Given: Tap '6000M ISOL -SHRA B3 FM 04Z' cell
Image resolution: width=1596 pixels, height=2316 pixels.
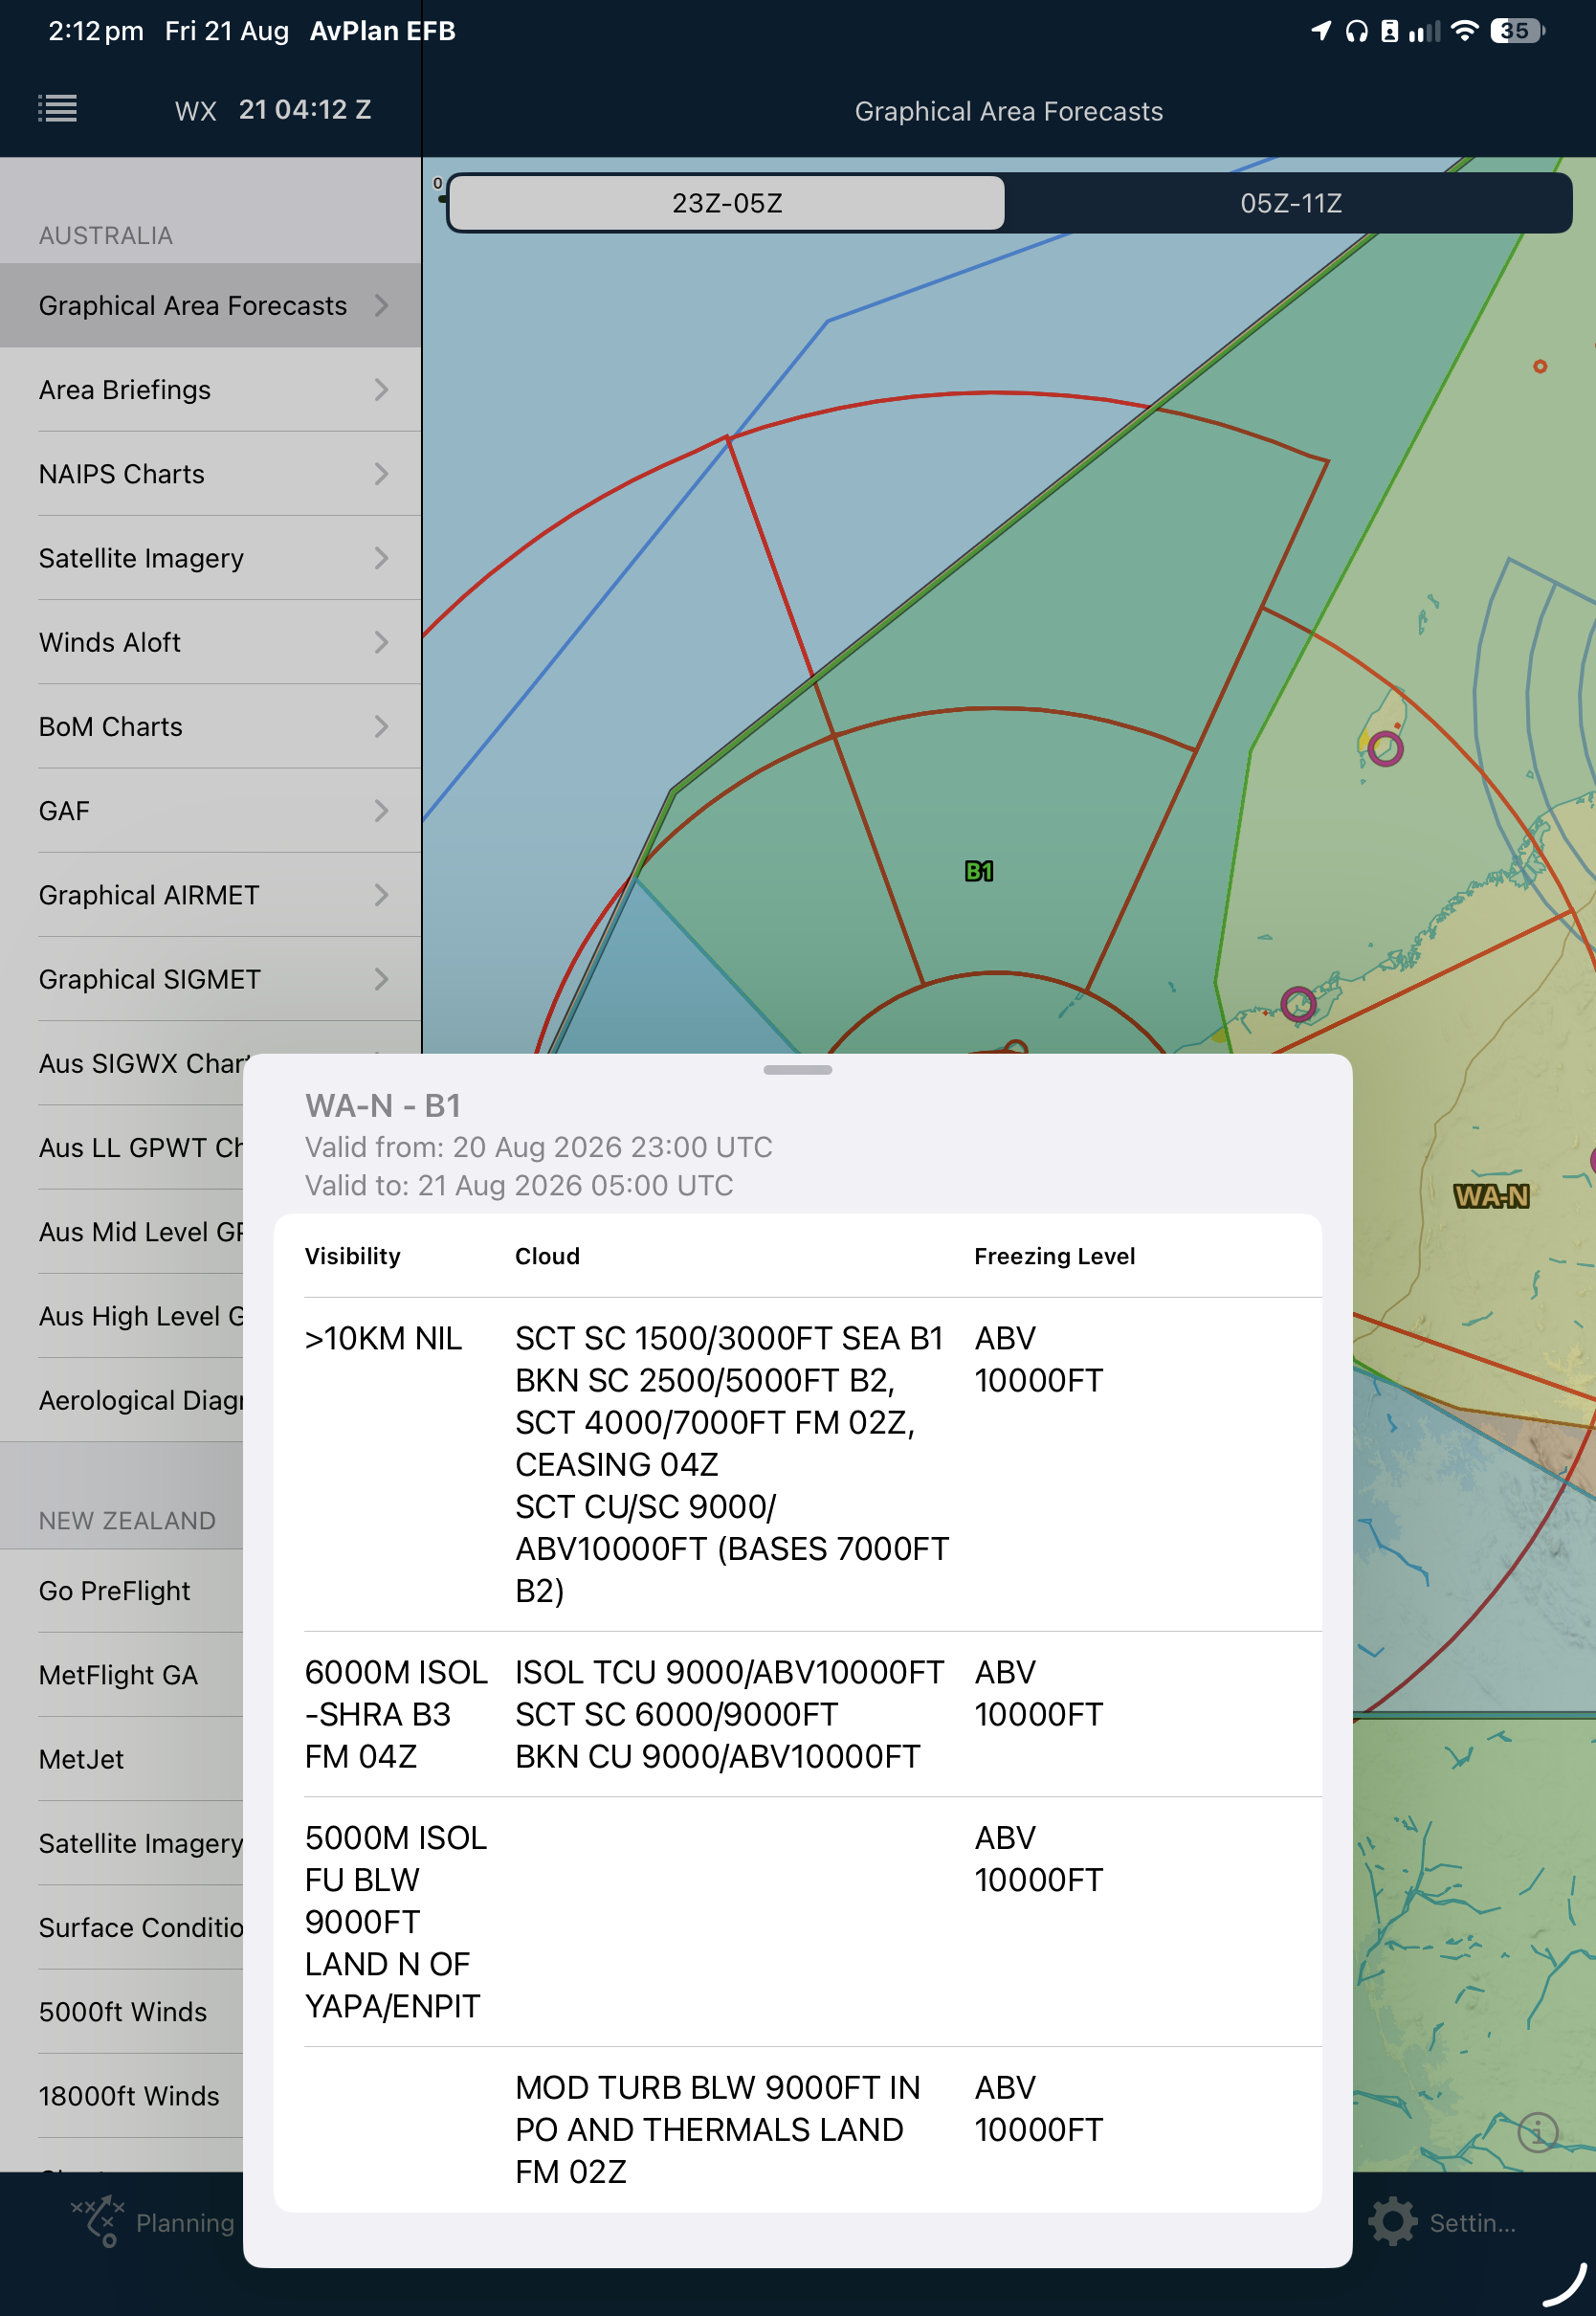Looking at the screenshot, I should pos(396,1714).
